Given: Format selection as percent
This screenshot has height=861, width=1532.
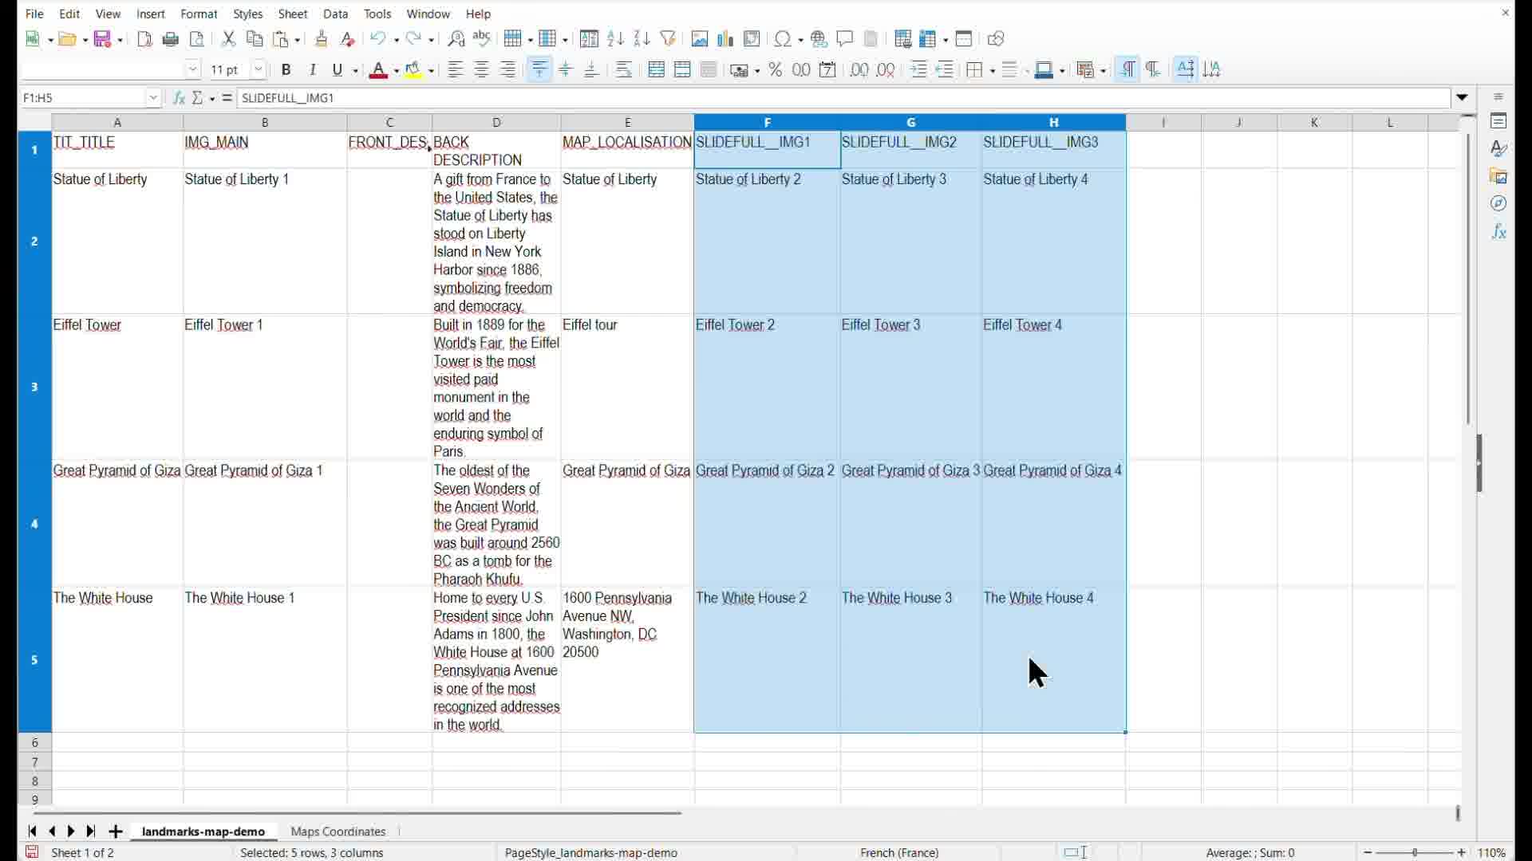Looking at the screenshot, I should click(x=776, y=70).
